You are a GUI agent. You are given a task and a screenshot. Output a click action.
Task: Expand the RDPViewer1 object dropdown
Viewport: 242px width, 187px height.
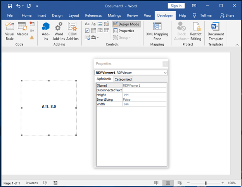point(165,73)
